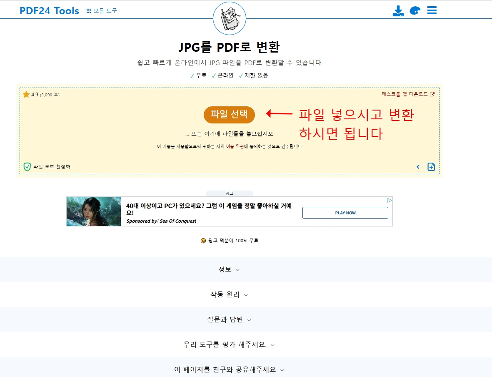
Task: Click the 또는 여기에 파일들을 놓으십시오 text
Action: [230, 134]
